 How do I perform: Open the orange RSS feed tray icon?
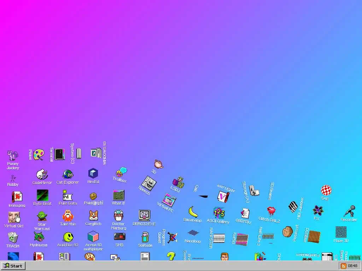pos(344,266)
